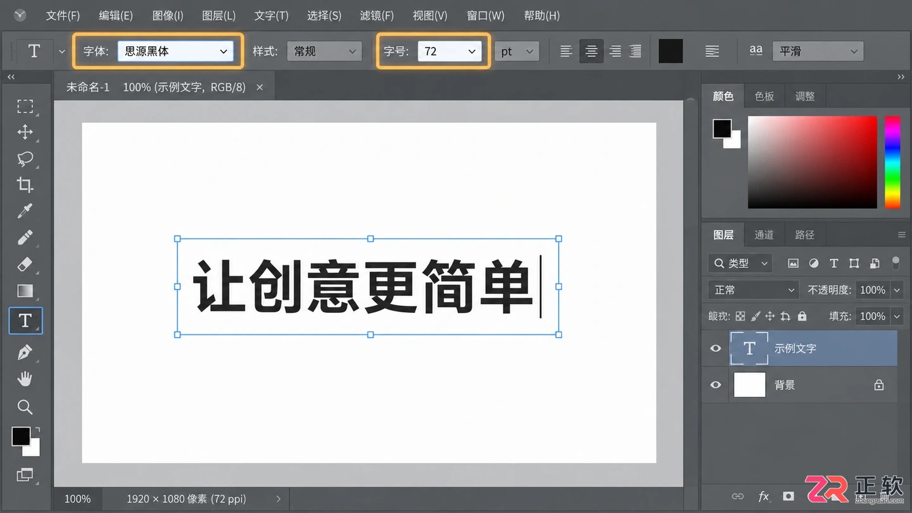Select the Move tool in left toolbar
This screenshot has height=513, width=912.
pyautogui.click(x=25, y=132)
